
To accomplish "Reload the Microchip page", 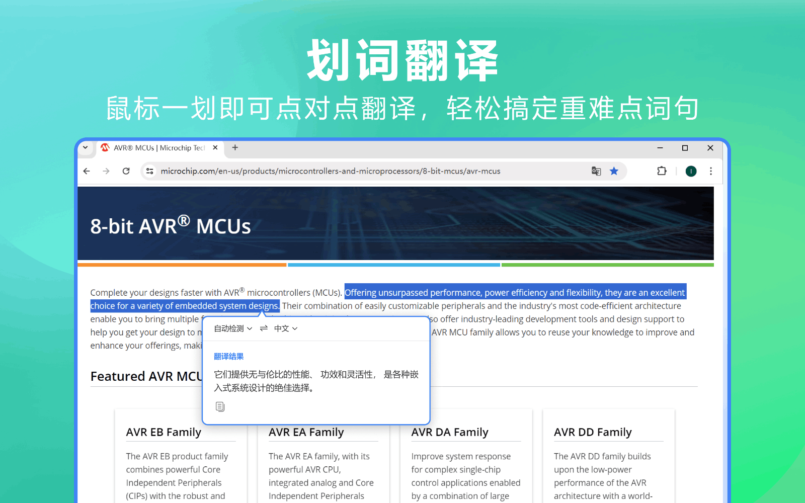I will (x=126, y=171).
